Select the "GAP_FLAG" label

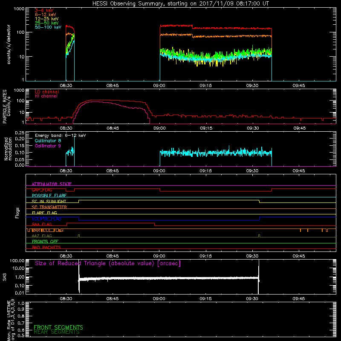pyautogui.click(x=42, y=190)
